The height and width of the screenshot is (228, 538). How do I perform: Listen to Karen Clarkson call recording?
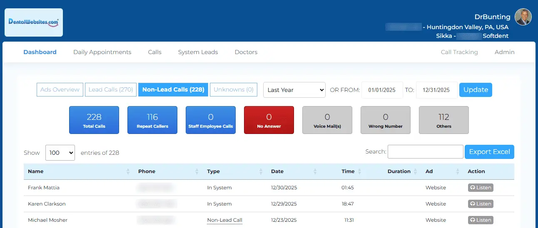481,204
